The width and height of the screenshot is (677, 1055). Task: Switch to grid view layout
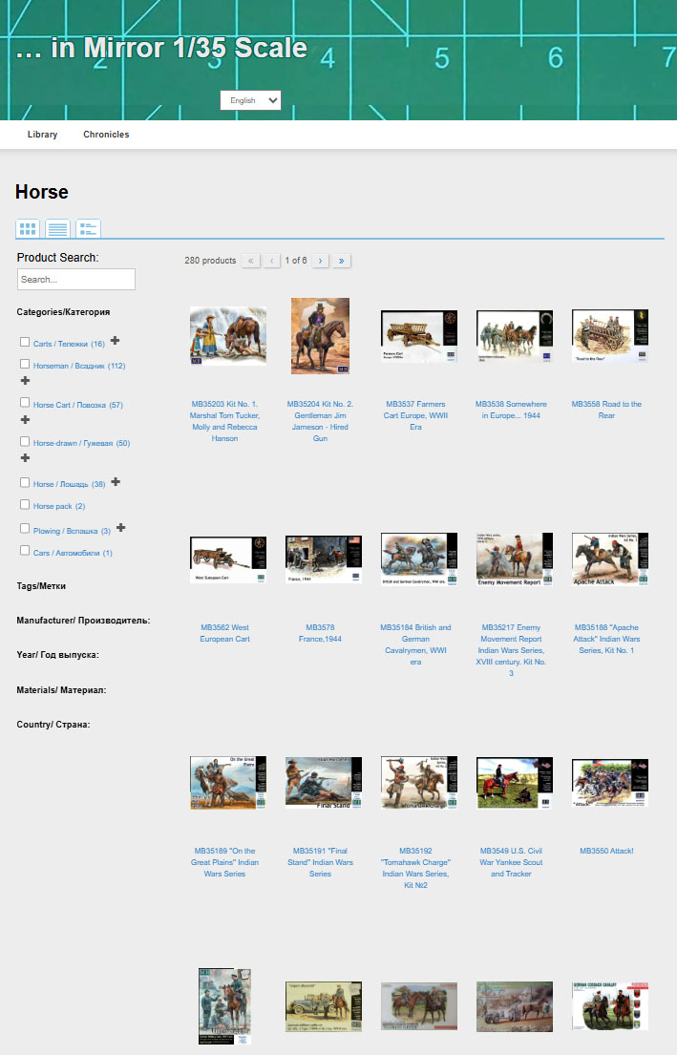coord(28,229)
